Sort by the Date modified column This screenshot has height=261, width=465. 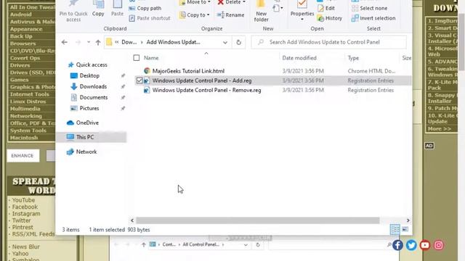(x=299, y=58)
